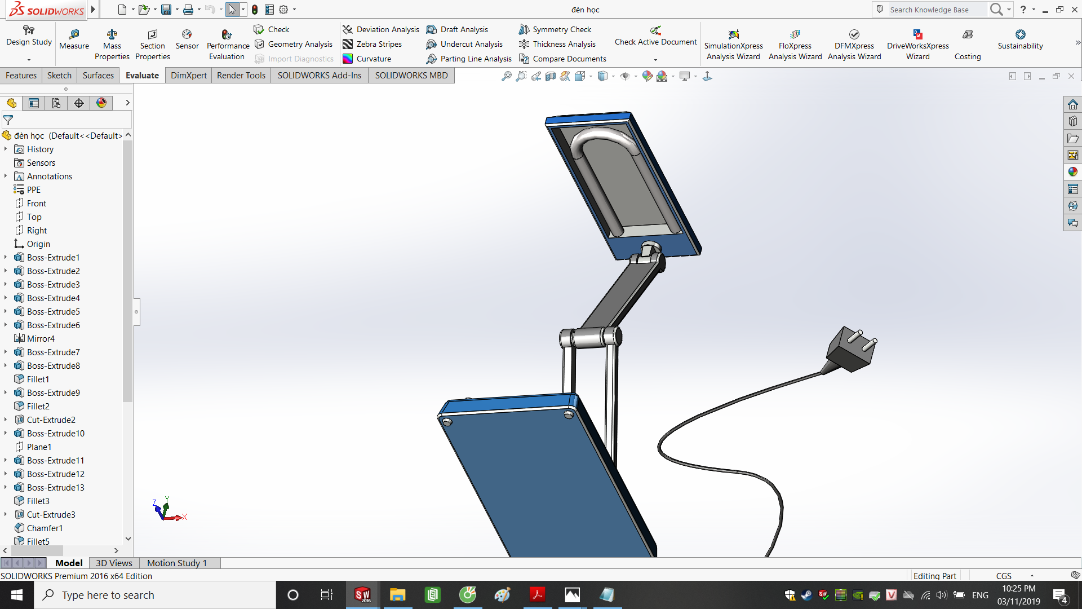Image resolution: width=1082 pixels, height=609 pixels.
Task: Open Compare Documents
Action: (562, 59)
